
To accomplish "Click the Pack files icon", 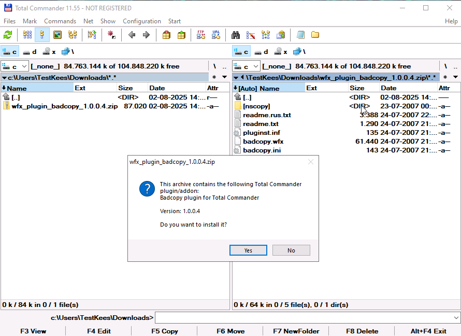I will pyautogui.click(x=166, y=35).
